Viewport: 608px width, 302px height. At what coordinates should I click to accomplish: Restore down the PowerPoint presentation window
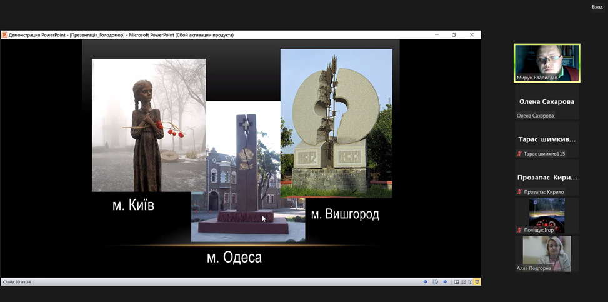tap(454, 35)
